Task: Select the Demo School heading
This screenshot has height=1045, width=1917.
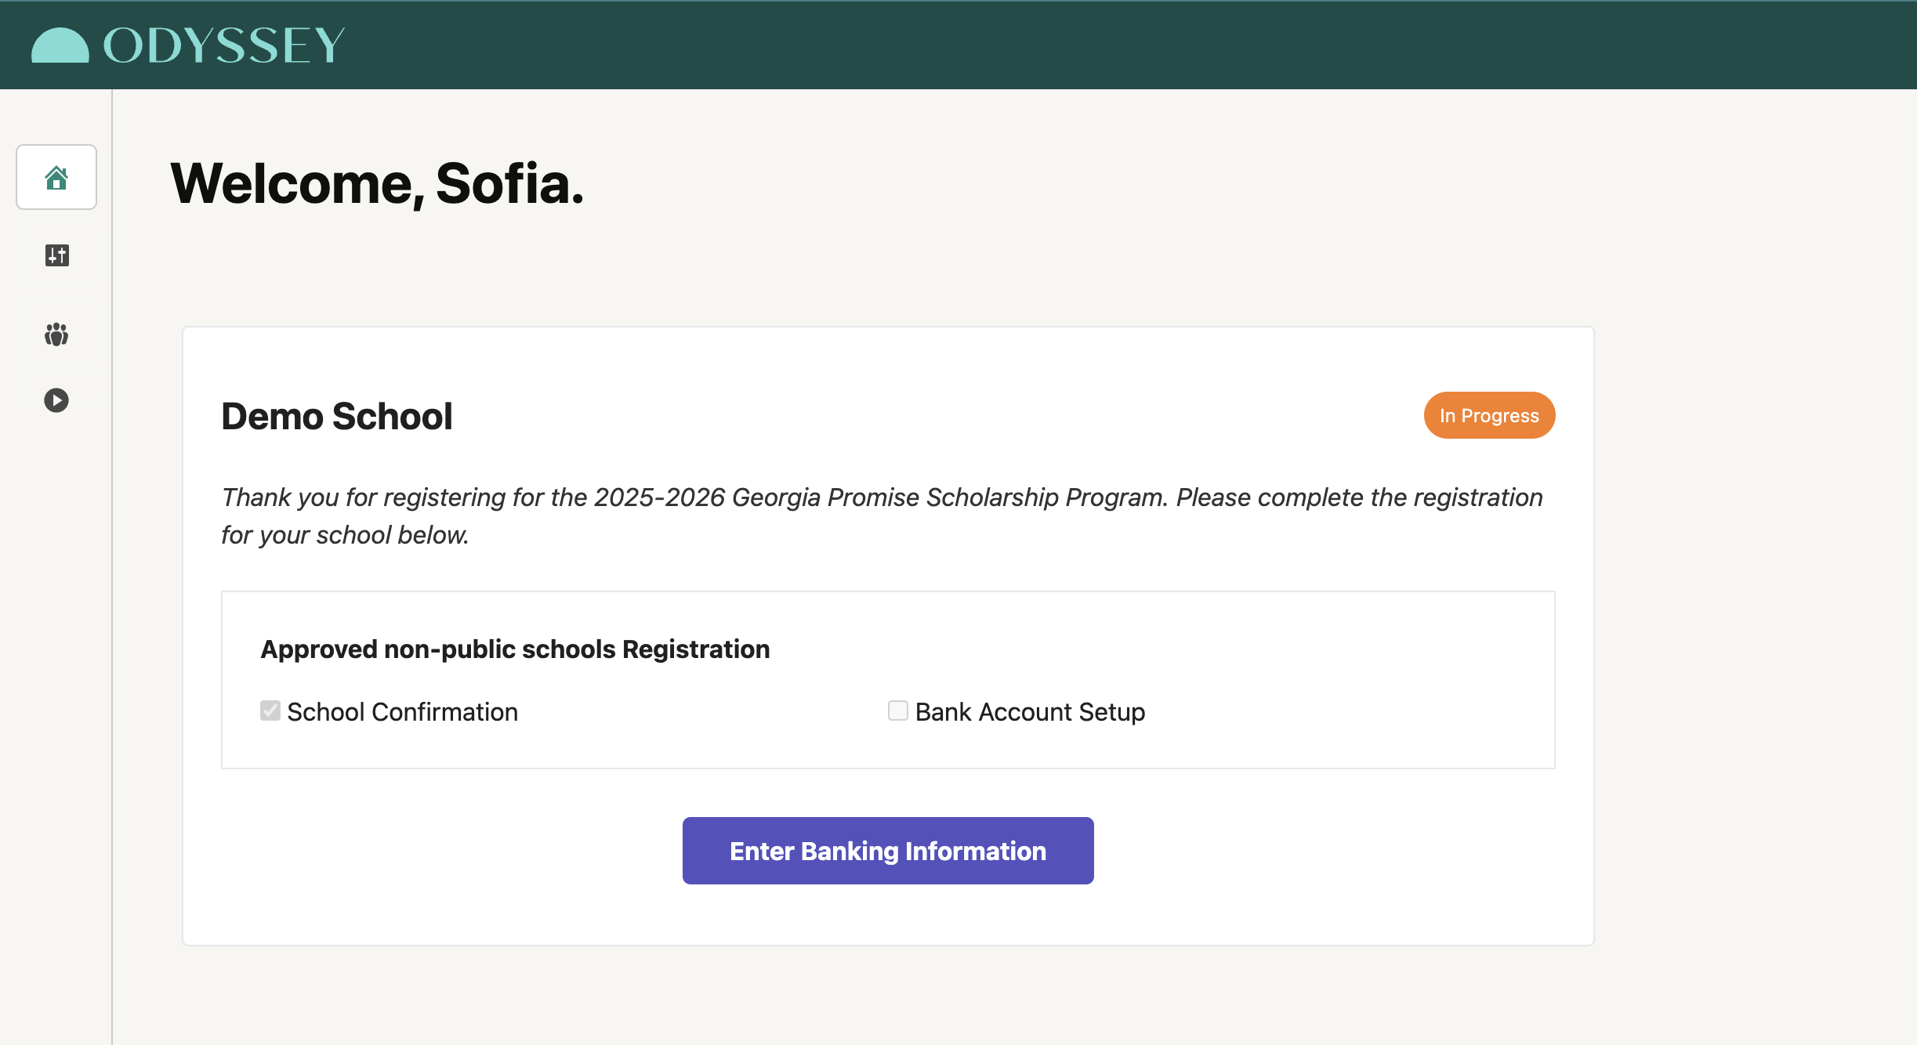Action: [x=337, y=416]
